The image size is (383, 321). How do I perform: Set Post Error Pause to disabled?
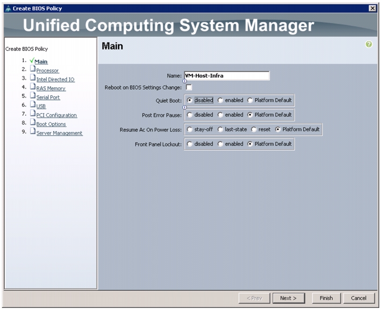[x=189, y=115]
